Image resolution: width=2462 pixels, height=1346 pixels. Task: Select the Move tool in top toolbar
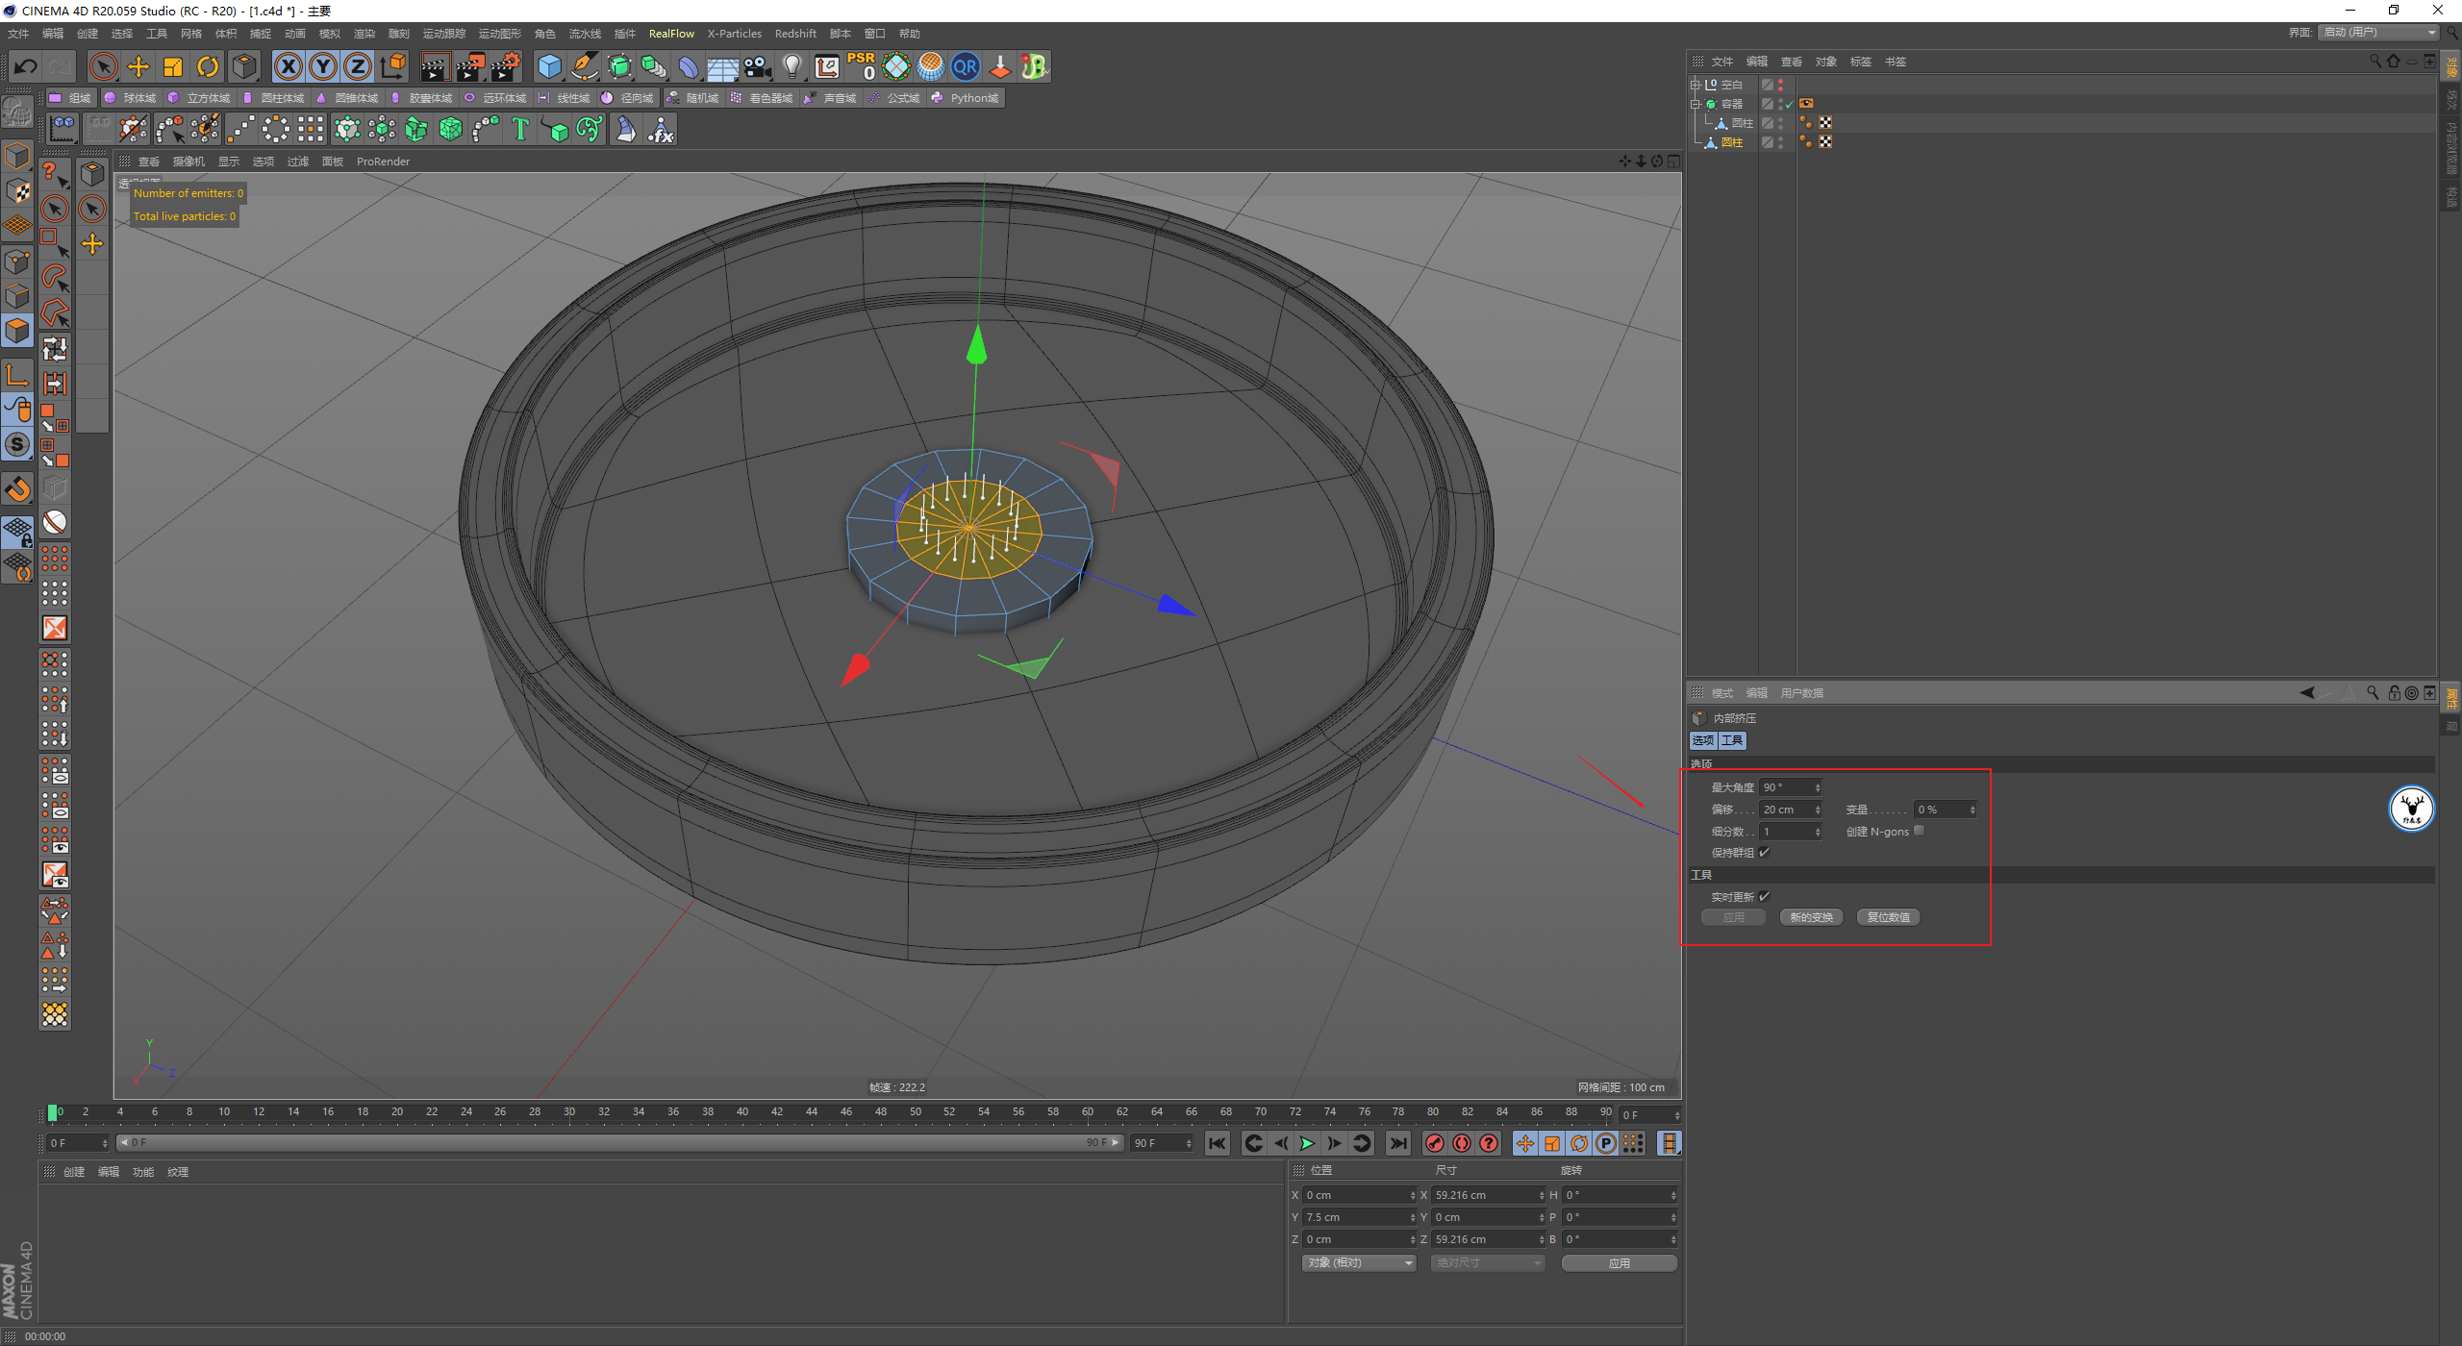pyautogui.click(x=138, y=66)
